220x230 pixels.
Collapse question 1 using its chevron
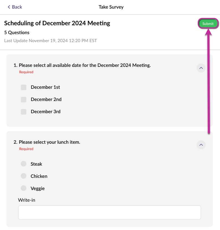point(201,68)
